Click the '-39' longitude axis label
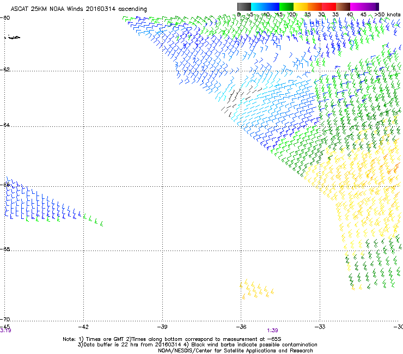Screen dimensions: 403x354 [x=162, y=327]
